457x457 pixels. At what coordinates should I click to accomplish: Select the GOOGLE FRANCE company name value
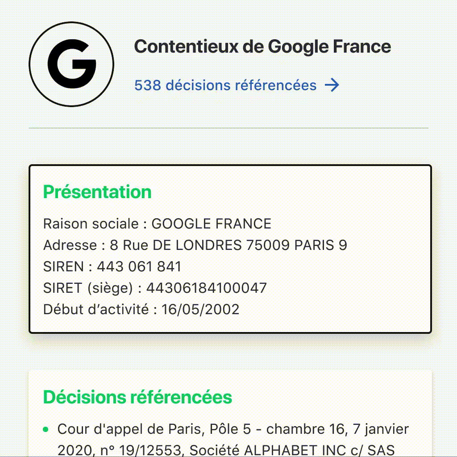click(x=211, y=224)
